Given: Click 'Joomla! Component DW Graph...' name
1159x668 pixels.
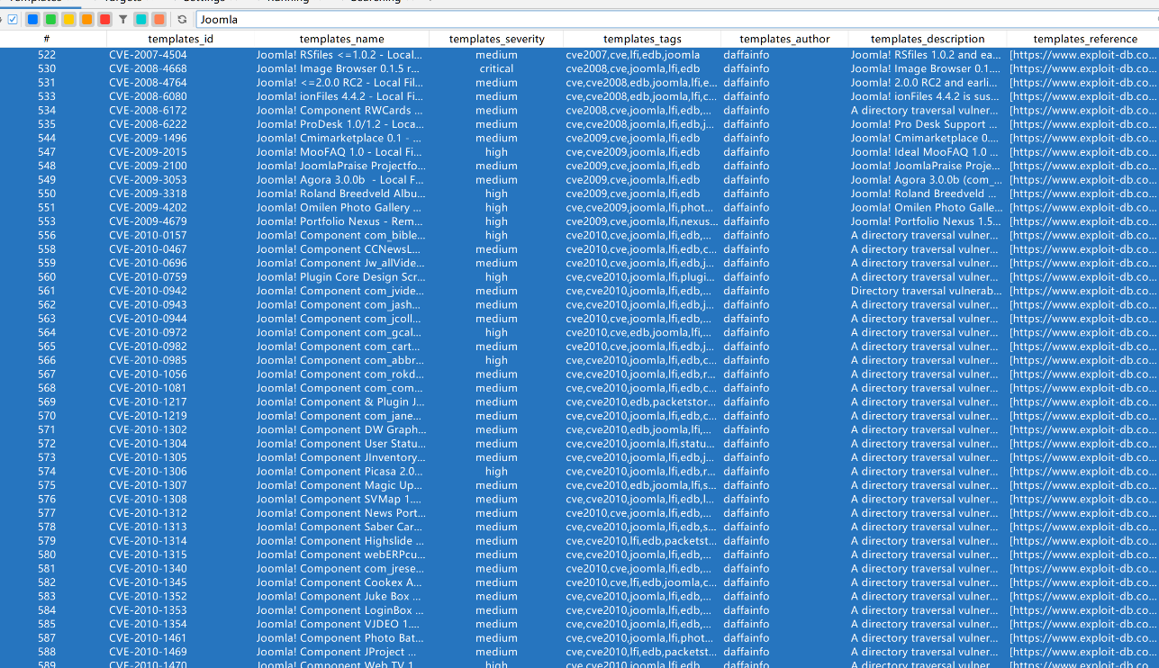Looking at the screenshot, I should 341,430.
